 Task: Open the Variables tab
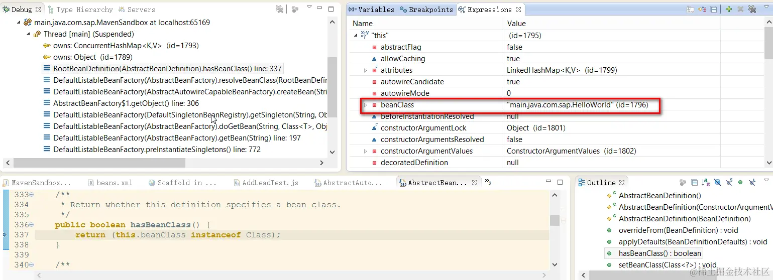(372, 10)
